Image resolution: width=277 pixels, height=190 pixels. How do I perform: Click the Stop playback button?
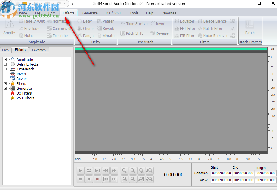click(x=81, y=179)
